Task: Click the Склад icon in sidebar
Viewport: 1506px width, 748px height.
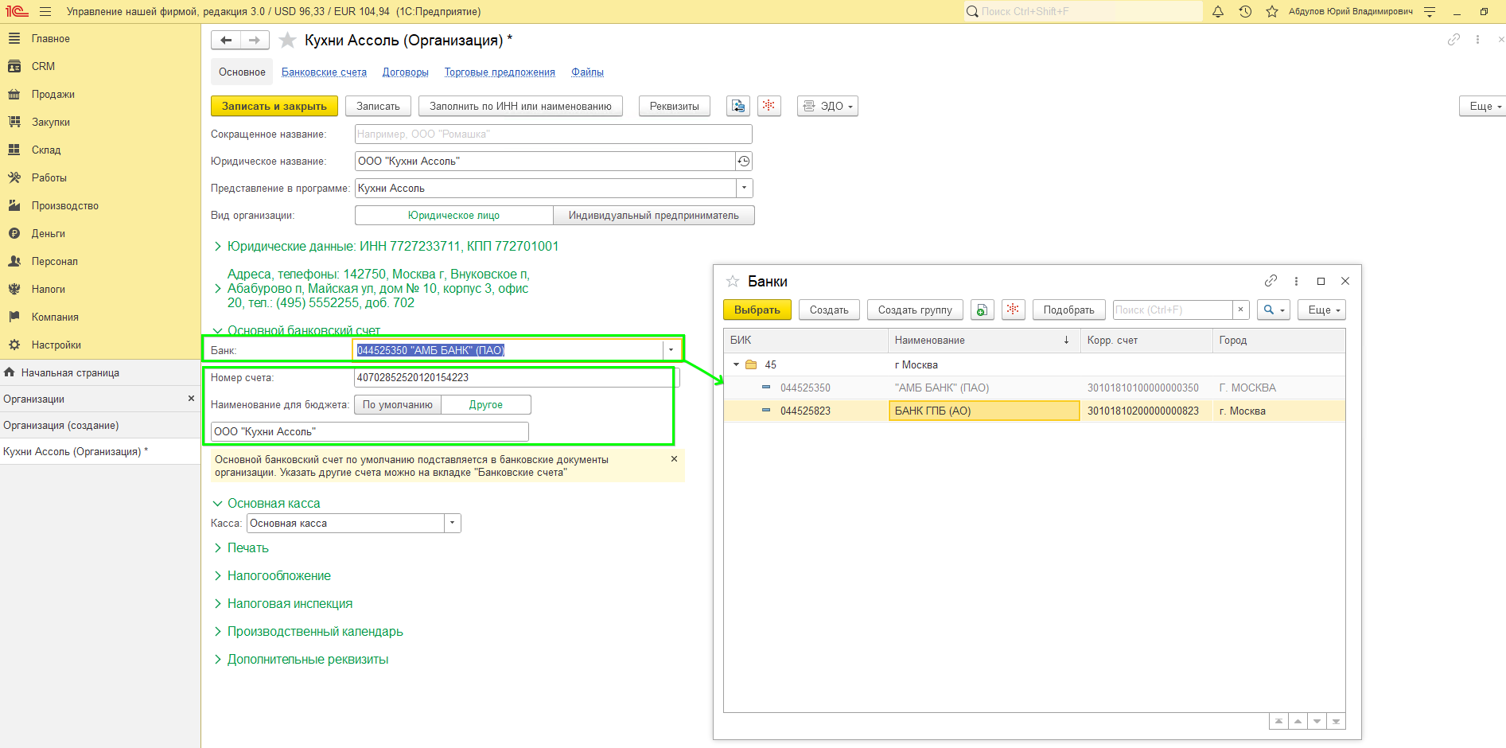Action: [14, 150]
